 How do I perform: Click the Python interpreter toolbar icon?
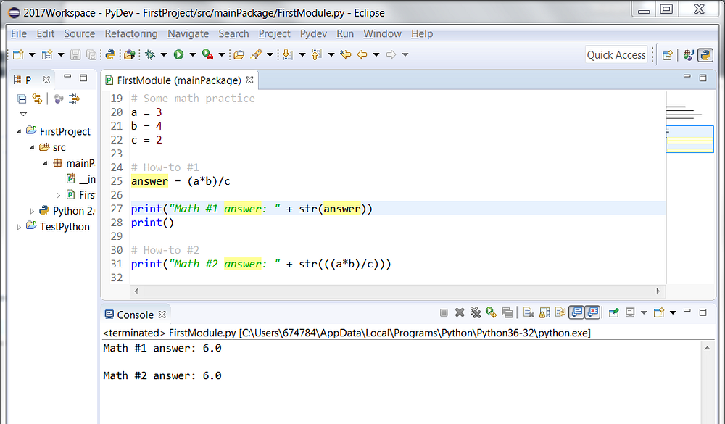click(x=110, y=54)
